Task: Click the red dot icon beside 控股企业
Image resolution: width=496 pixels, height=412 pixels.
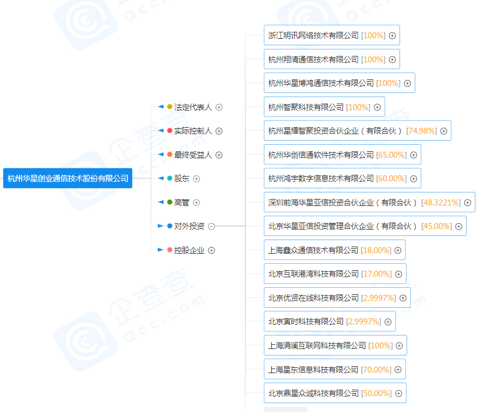Action: click(168, 248)
